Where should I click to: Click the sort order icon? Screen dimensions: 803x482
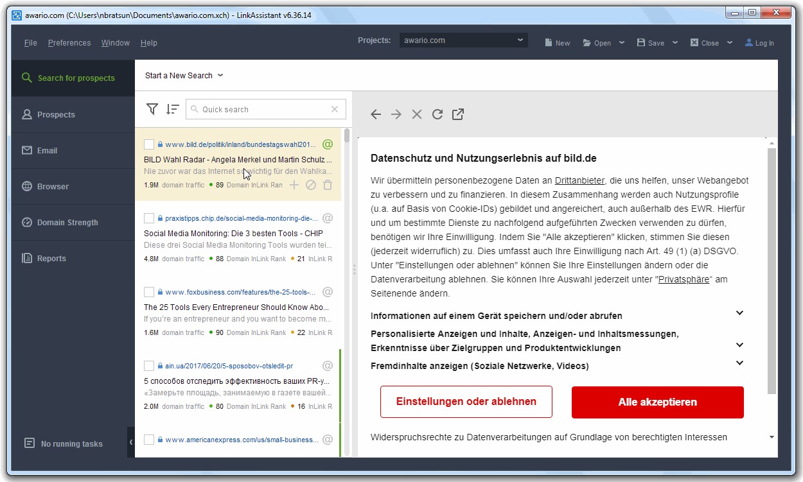pos(172,109)
